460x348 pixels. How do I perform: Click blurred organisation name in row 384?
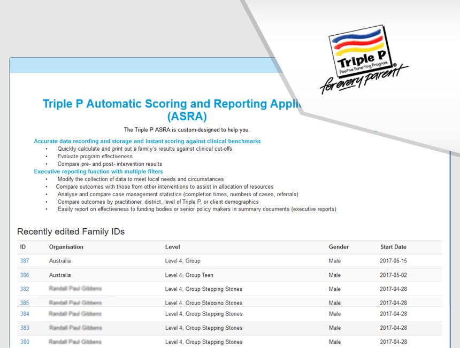[x=75, y=314]
